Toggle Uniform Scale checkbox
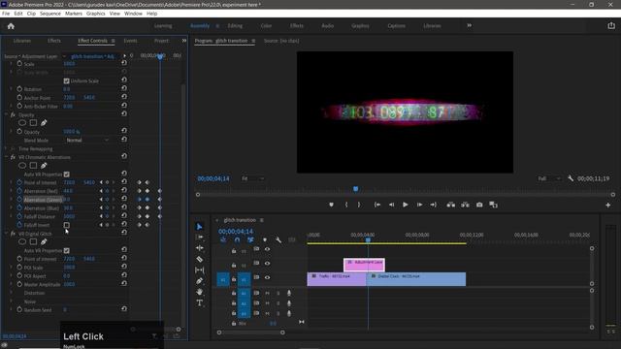 click(67, 80)
